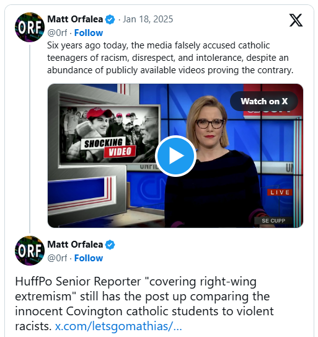318x337 pixels.
Task: Click the first tweet's verified badge
Action: tap(110, 20)
